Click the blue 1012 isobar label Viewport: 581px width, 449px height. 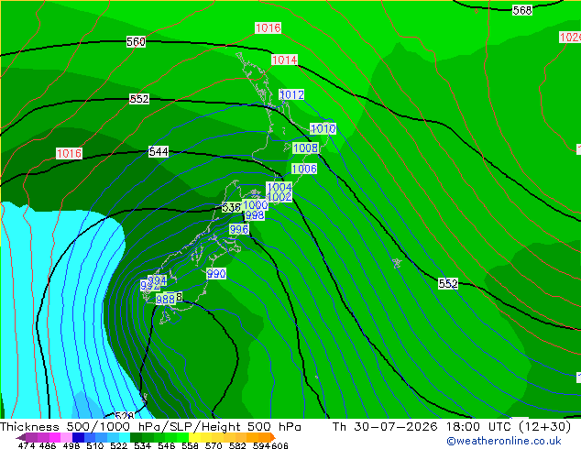(291, 94)
